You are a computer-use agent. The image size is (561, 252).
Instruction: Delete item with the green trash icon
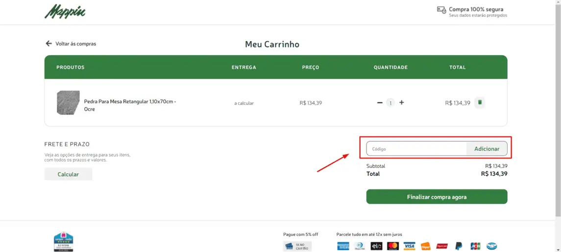(x=480, y=103)
